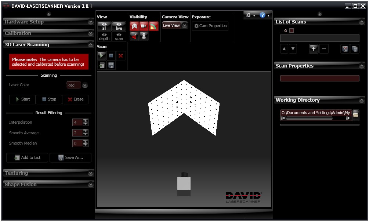The image size is (369, 222).
Task: Click the color swatch in List of Scans
Action: click(292, 31)
